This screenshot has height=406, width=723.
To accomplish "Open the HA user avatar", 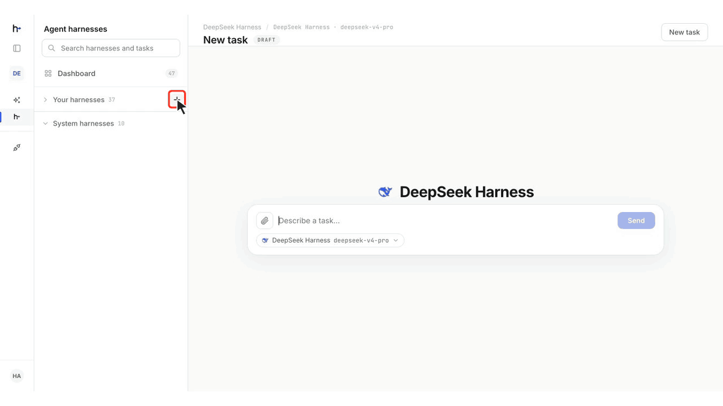I will (17, 376).
